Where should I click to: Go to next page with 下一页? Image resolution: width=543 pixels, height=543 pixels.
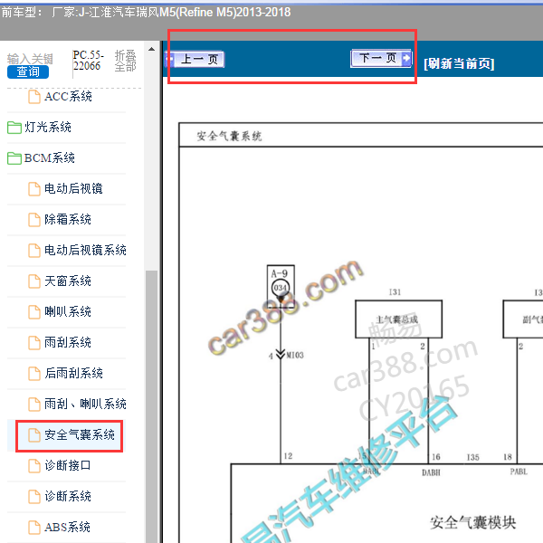click(381, 58)
